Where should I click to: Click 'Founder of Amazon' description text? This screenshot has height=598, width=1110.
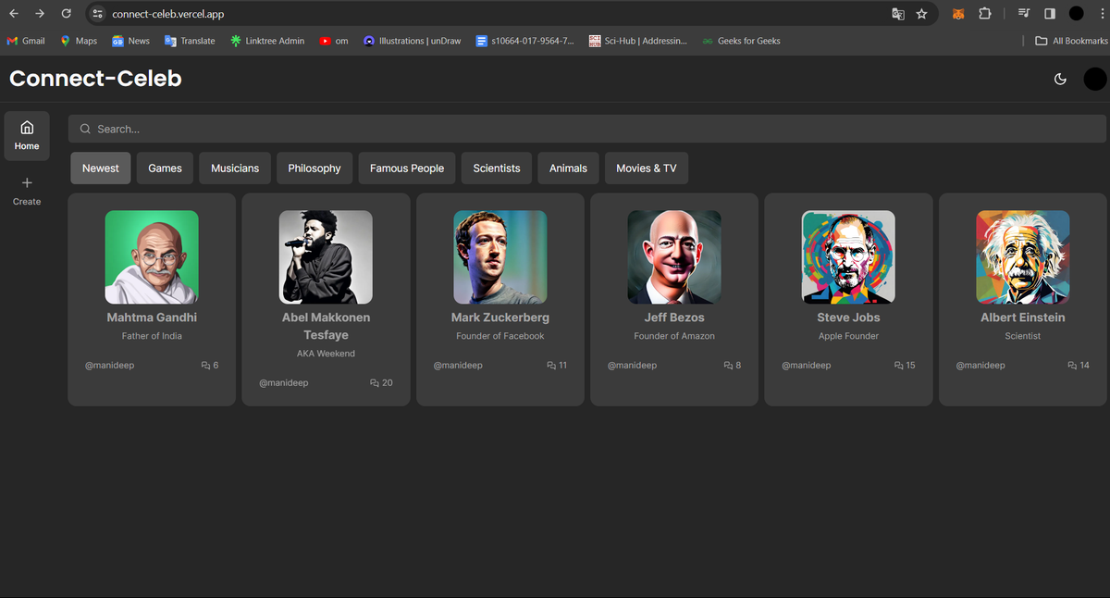[674, 336]
